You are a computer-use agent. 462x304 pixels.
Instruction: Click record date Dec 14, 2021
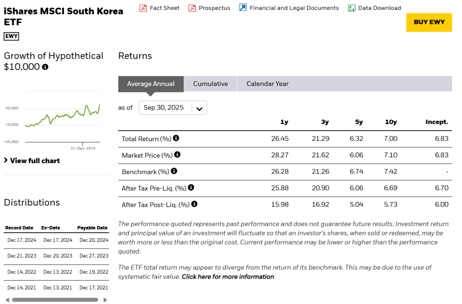tap(22, 288)
